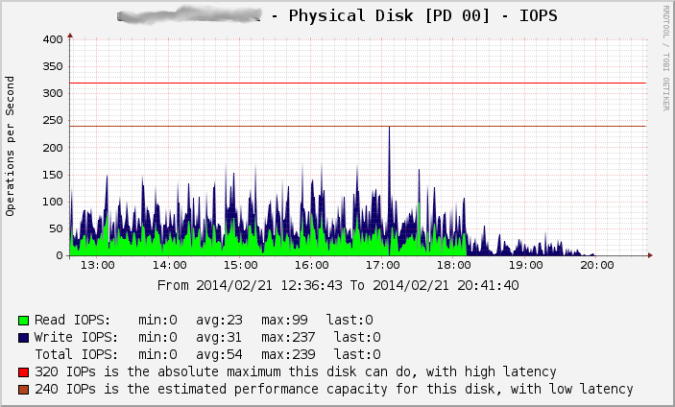Click the 'Total IOPS:' legend label
The width and height of the screenshot is (675, 407).
pyautogui.click(x=76, y=354)
